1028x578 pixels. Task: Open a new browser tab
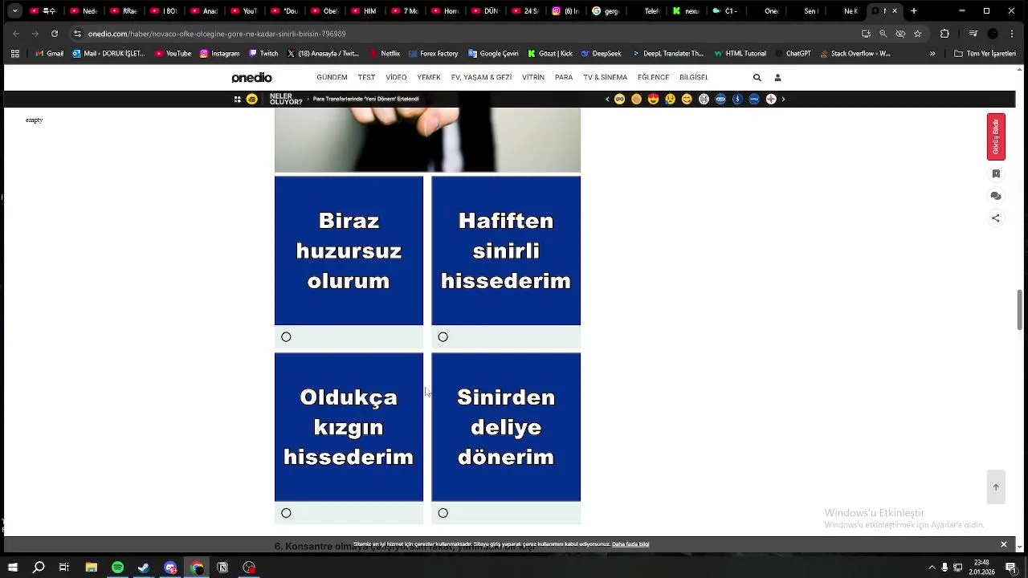tap(913, 11)
